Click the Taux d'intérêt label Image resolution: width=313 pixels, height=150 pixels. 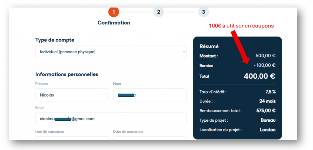coord(213,92)
